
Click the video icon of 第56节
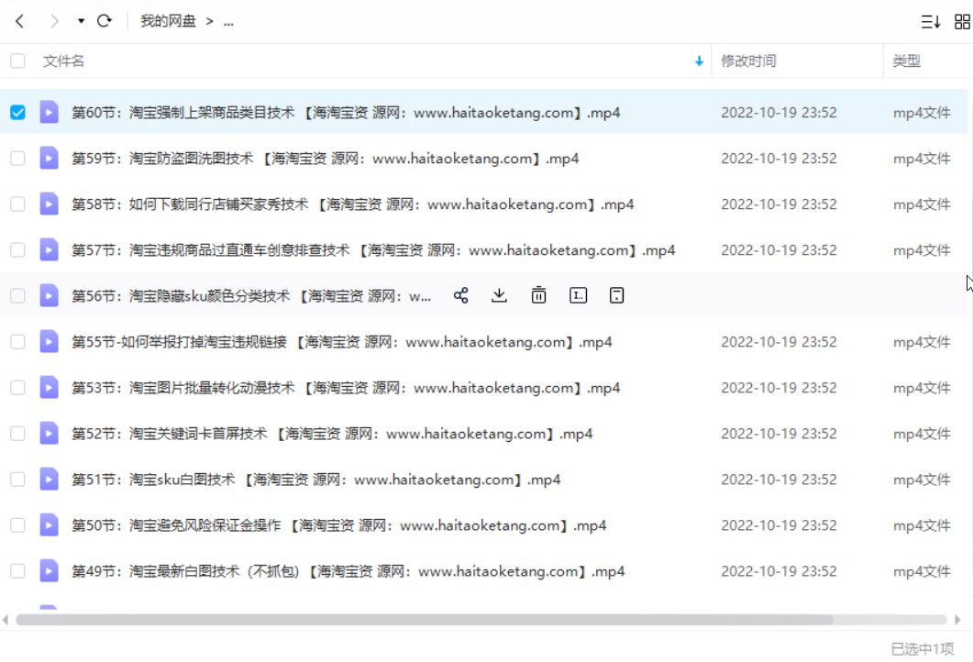(49, 296)
